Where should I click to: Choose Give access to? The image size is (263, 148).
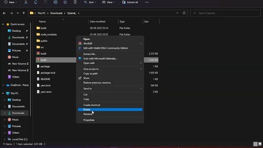point(110,69)
